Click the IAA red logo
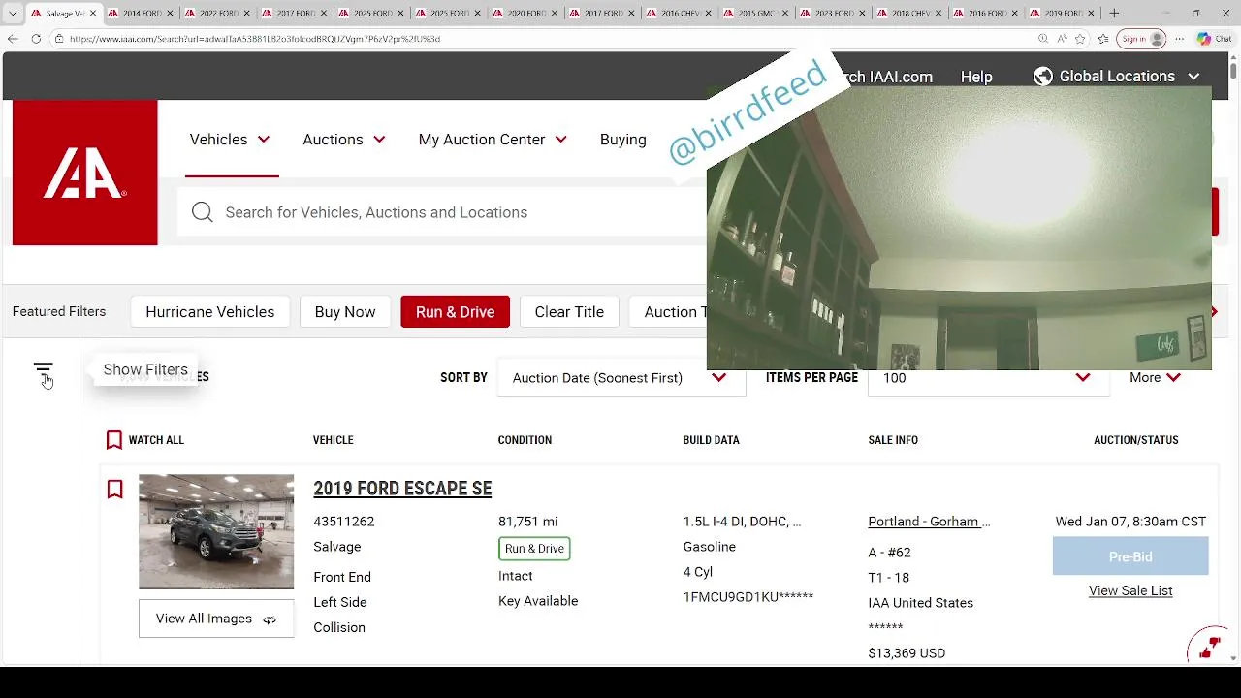The width and height of the screenshot is (1241, 698). [x=84, y=173]
